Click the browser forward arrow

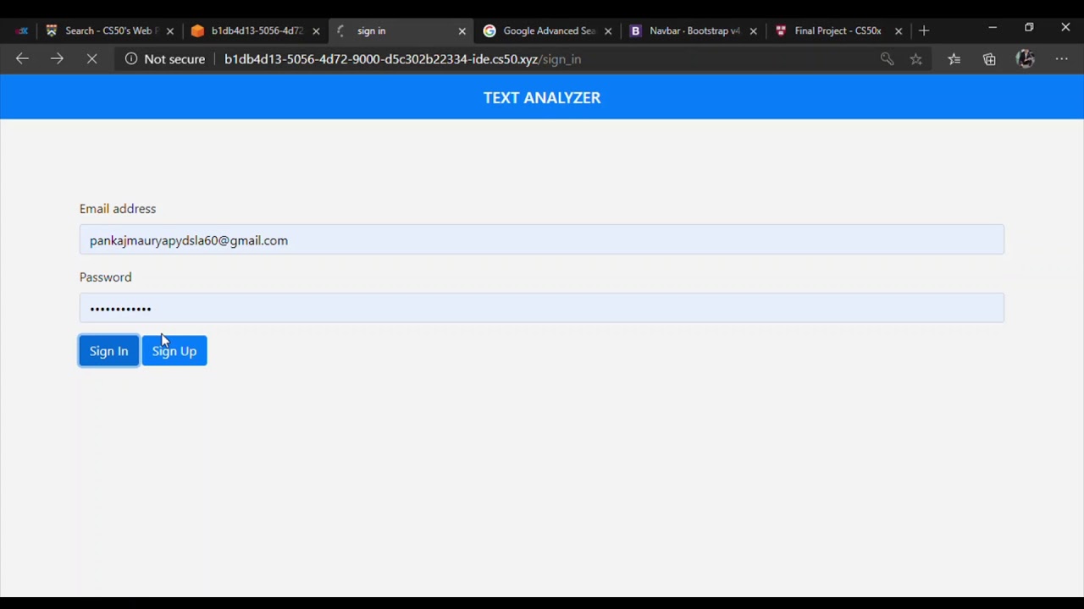tap(57, 59)
